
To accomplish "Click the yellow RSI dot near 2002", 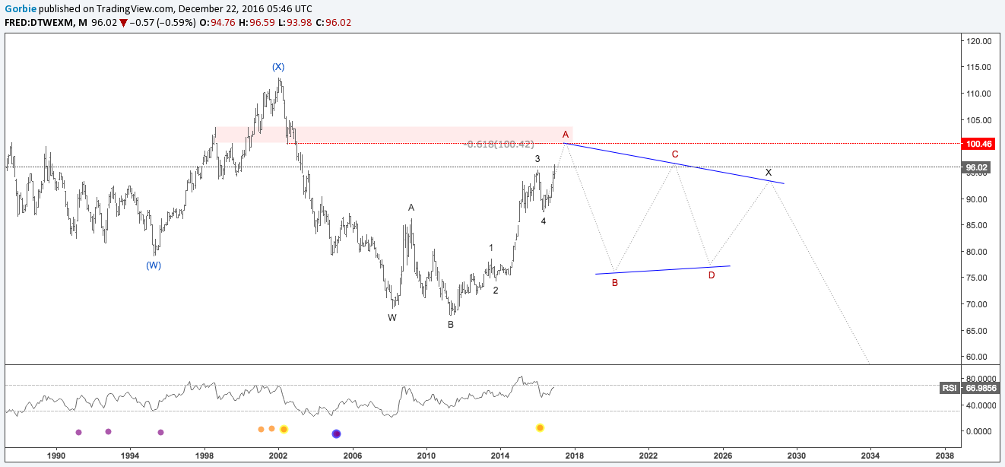I will [x=284, y=430].
